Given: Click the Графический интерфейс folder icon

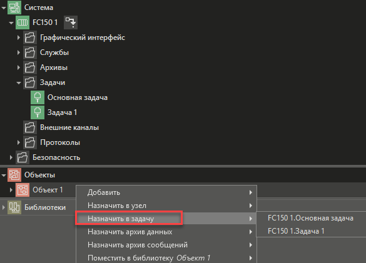Looking at the screenshot, I should (x=30, y=37).
